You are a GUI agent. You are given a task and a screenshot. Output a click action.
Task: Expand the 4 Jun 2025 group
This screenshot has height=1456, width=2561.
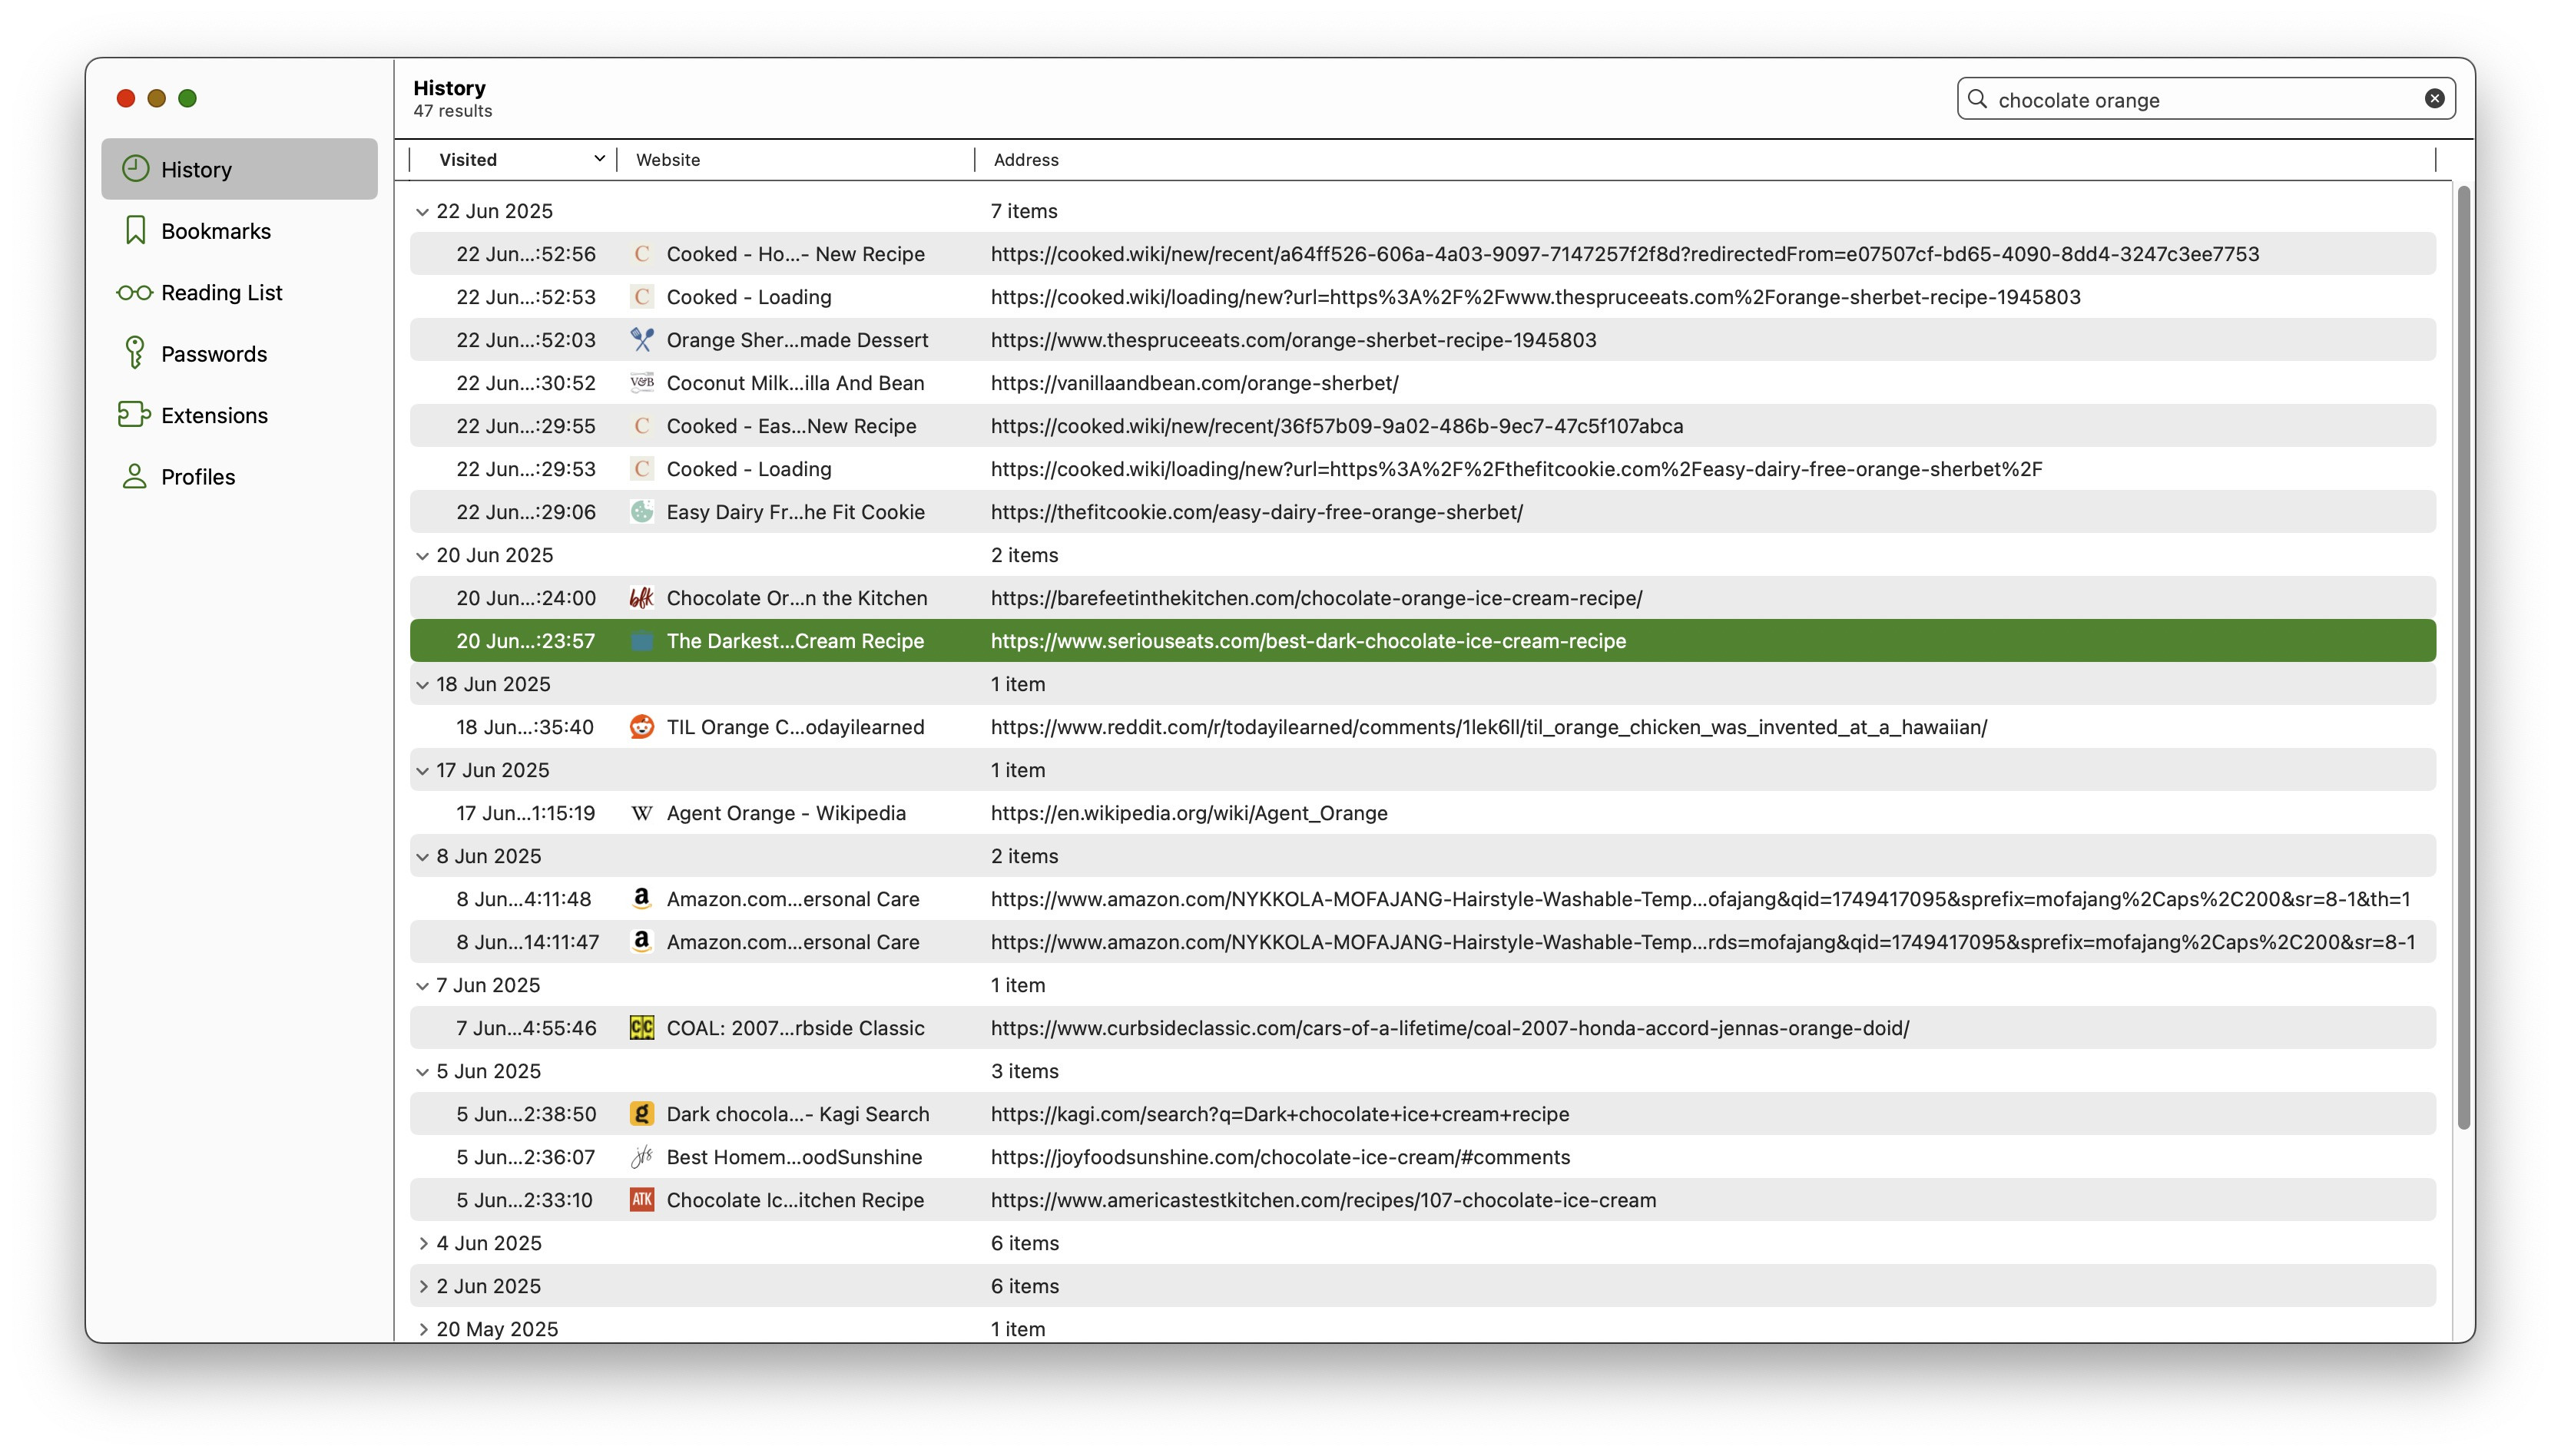click(x=424, y=1243)
